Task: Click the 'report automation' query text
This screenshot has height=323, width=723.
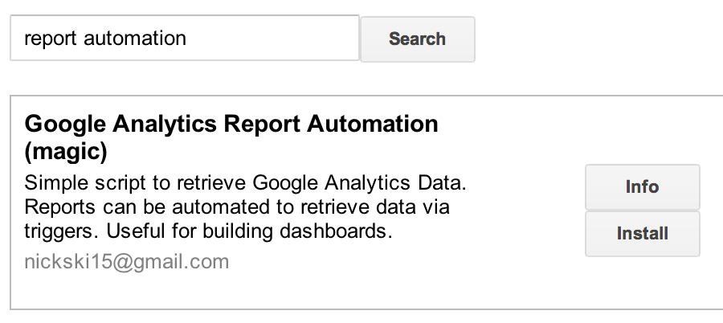Action: point(105,39)
